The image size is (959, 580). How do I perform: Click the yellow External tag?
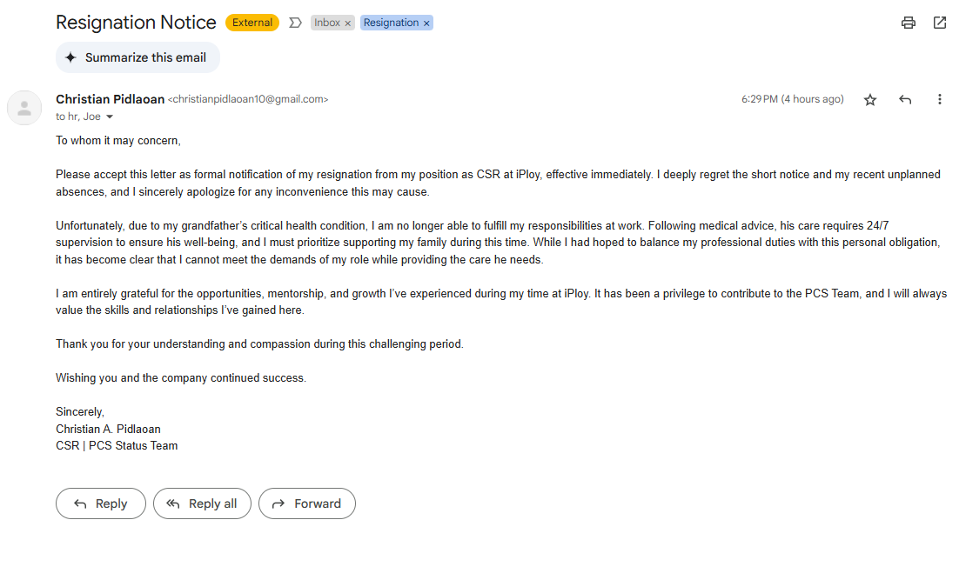[252, 23]
